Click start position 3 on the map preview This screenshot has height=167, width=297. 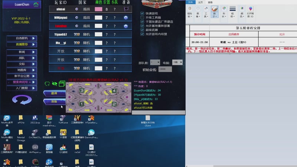click(x=82, y=91)
